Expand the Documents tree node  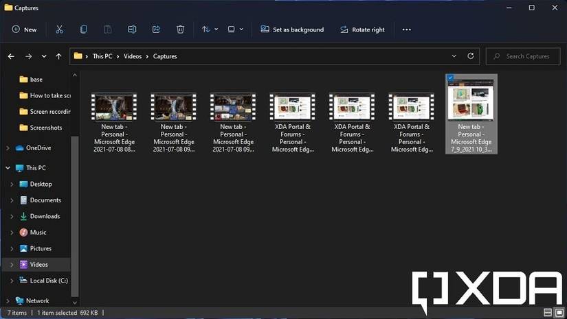tap(12, 200)
